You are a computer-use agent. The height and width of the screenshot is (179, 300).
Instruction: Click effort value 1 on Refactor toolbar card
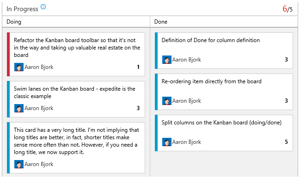click(x=138, y=67)
